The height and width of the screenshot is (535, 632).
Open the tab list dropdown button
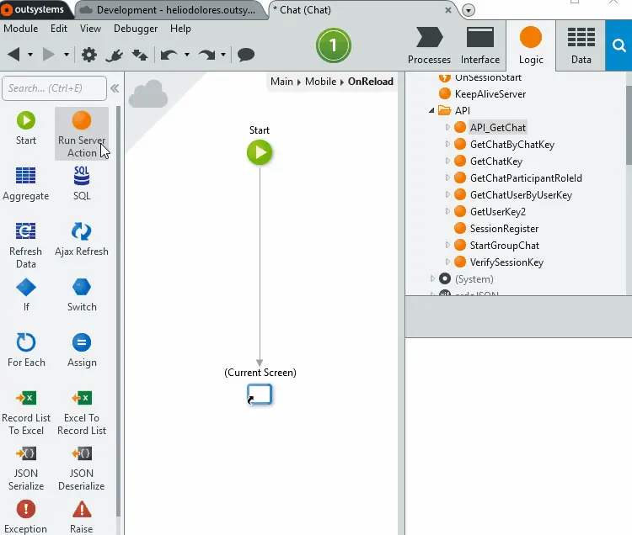(469, 10)
